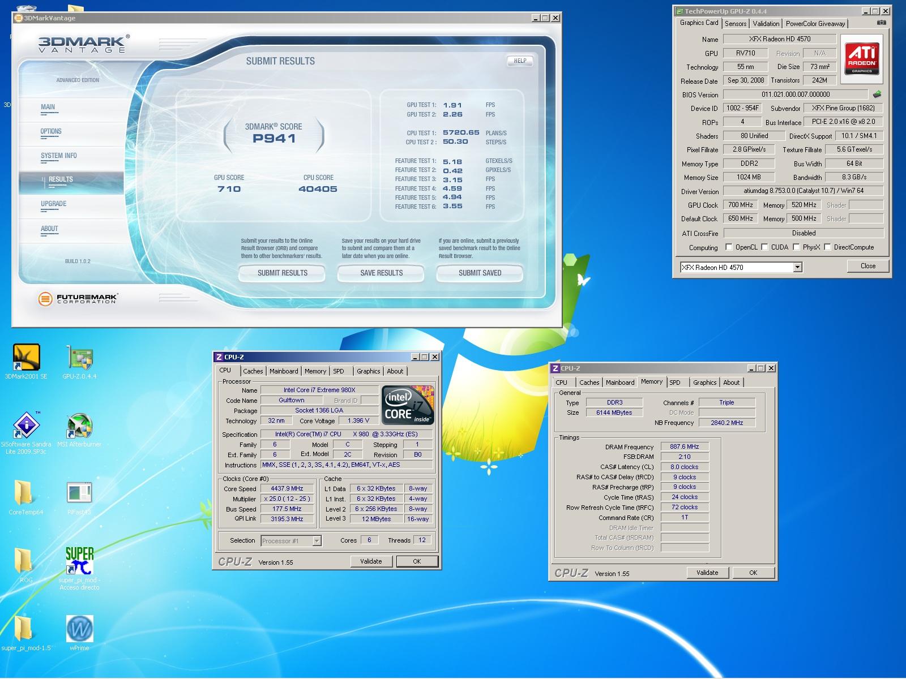Image resolution: width=906 pixels, height=679 pixels.
Task: Launch super_pi_mod Acceso directo shortcut
Action: tap(79, 568)
